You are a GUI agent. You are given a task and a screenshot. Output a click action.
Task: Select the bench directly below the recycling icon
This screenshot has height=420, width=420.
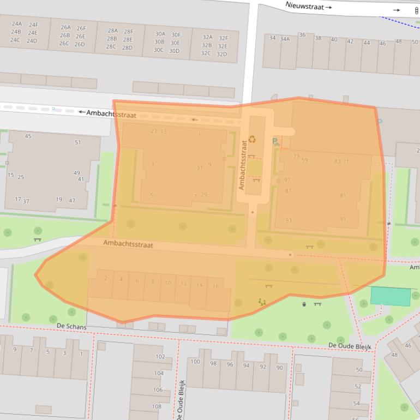pos(251,157)
